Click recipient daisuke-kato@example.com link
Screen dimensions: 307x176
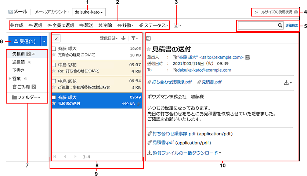click(204, 70)
